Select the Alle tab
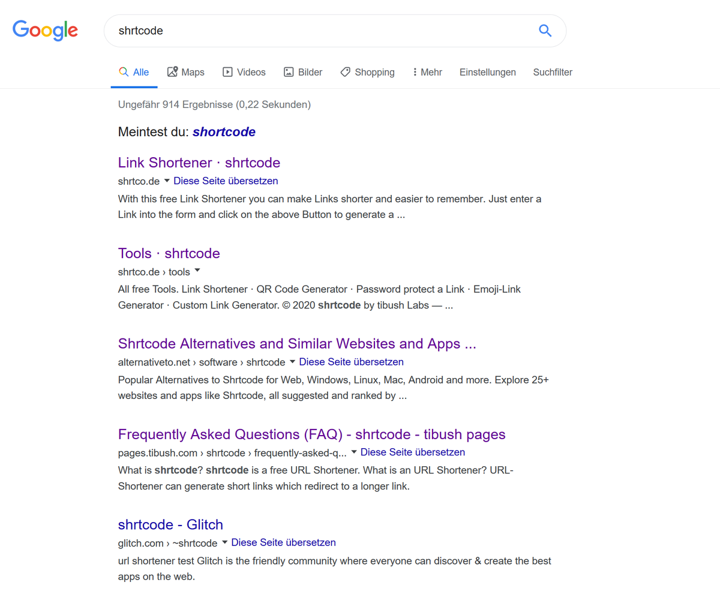This screenshot has width=720, height=591. pos(134,72)
